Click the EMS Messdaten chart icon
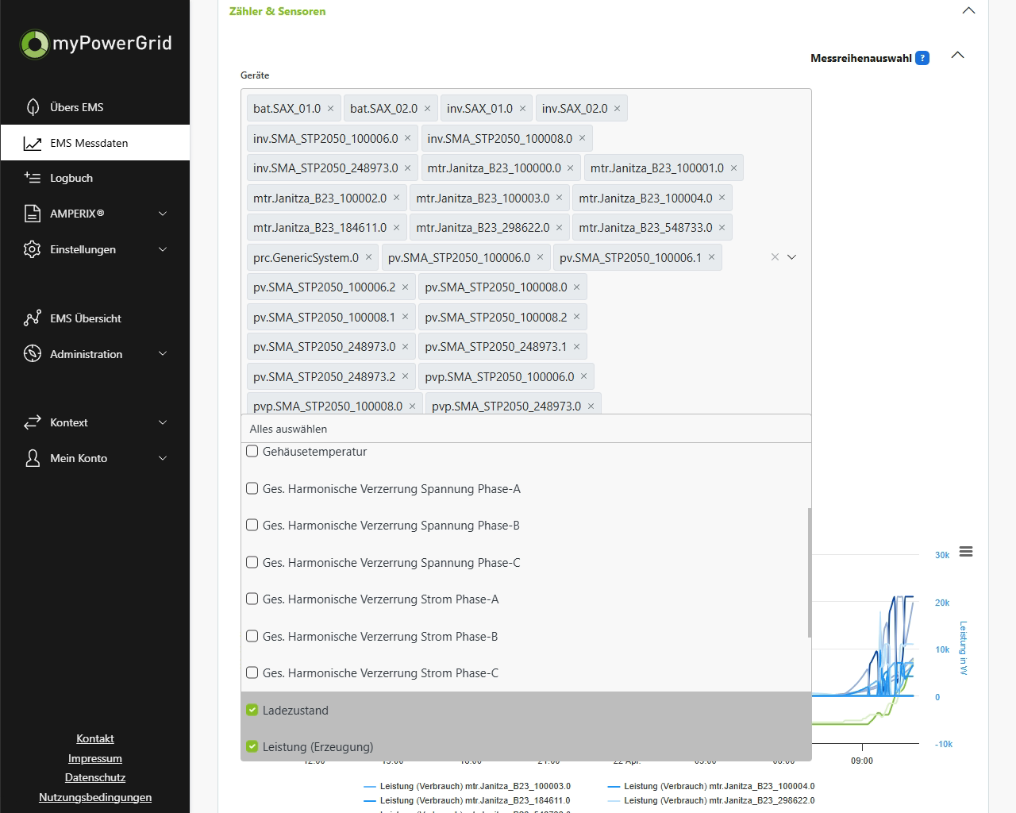This screenshot has width=1016, height=813. (x=33, y=143)
